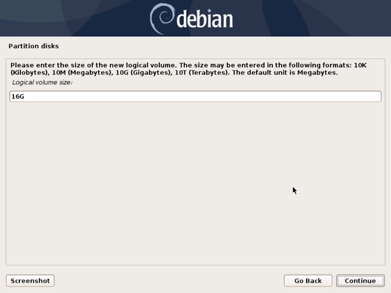Click the empty area of the content panel
The height and width of the screenshot is (293, 391).
195,182
